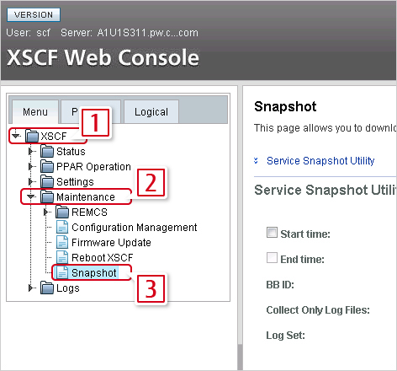397x371 pixels.
Task: Click the XSCF folder icon
Action: click(32, 136)
